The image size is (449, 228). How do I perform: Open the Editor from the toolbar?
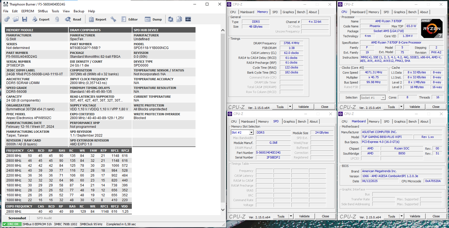pos(129,19)
